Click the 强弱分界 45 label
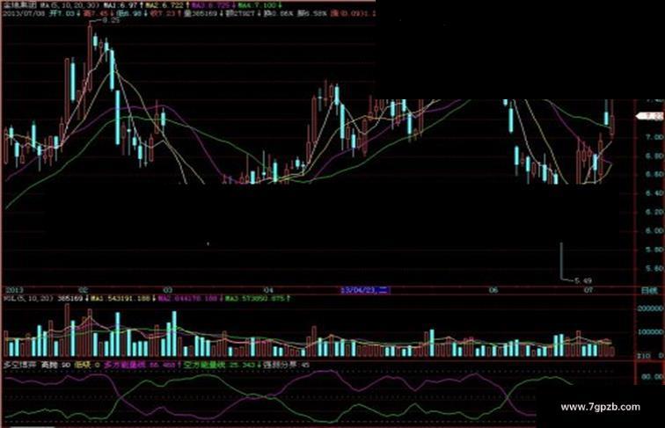 click(x=286, y=365)
